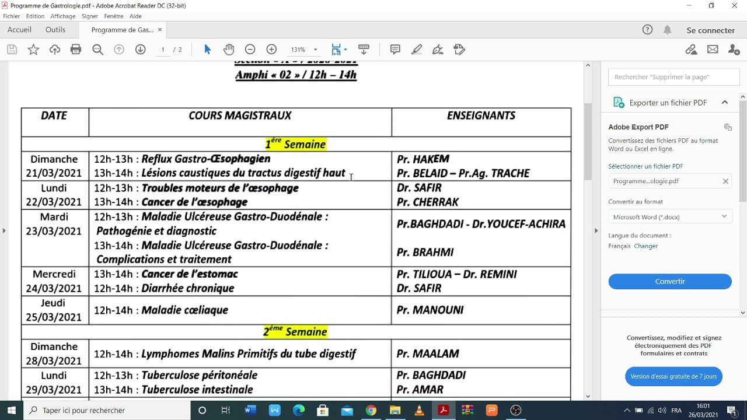Expand the left navigation pane arrow
This screenshot has width=747, height=420.
pos(4,230)
